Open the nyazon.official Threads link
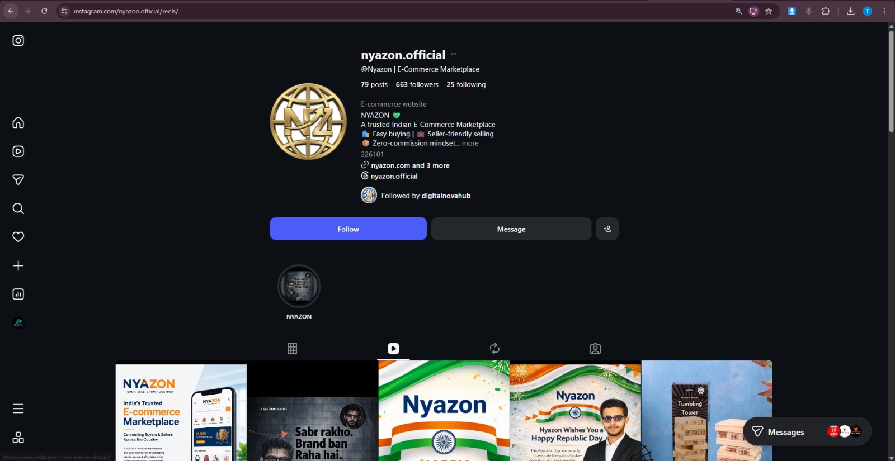Image resolution: width=895 pixels, height=461 pixels. (x=394, y=176)
